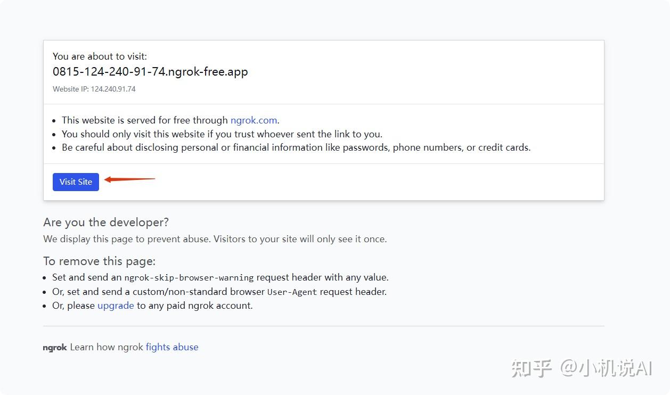The height and width of the screenshot is (395, 670).
Task: Click the ngrok logo in footer
Action: pos(55,348)
